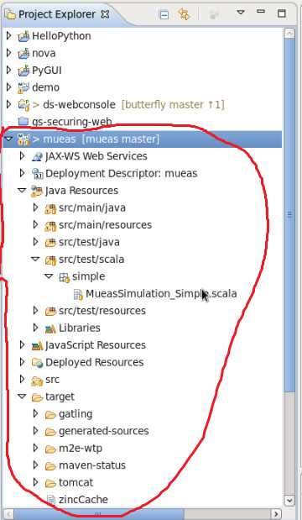Click the nova project icon
302x520 pixels.
tap(23, 54)
